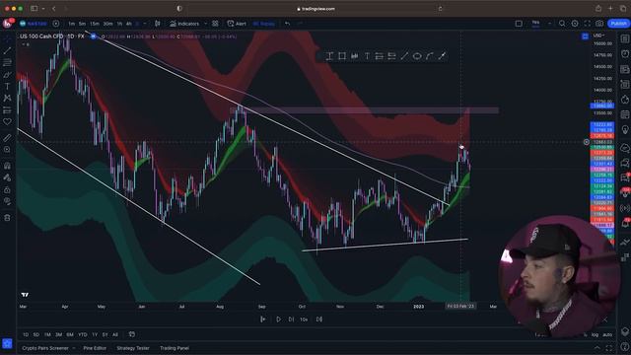Change the 10x replay speed
631x355 pixels.
304,319
